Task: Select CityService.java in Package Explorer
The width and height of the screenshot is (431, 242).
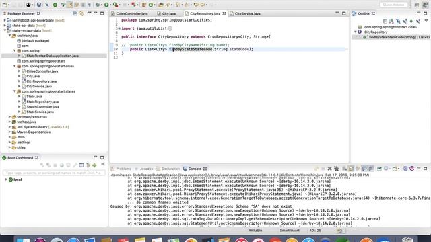Action: click(x=39, y=86)
